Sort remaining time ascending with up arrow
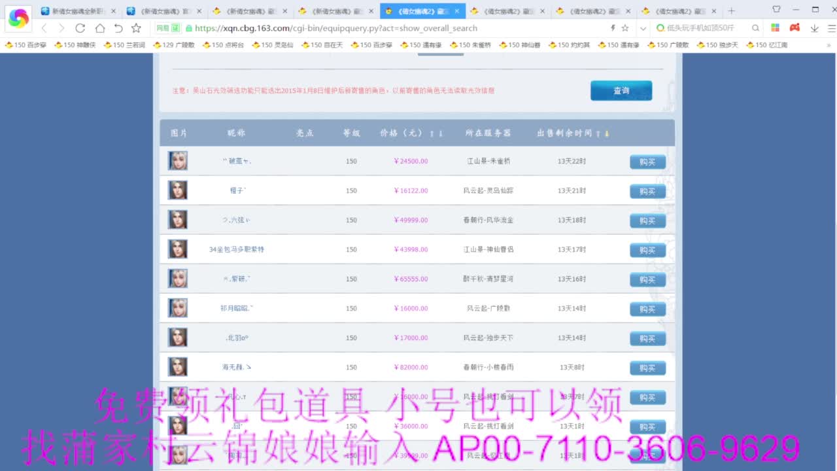The width and height of the screenshot is (837, 471). [598, 133]
